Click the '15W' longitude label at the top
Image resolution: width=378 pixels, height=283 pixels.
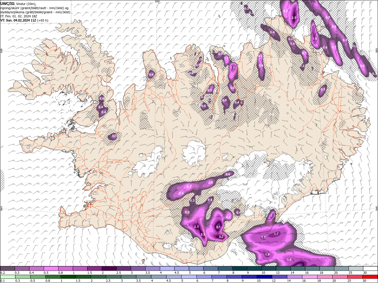pos(313,1)
